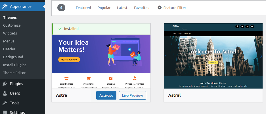Open the Appearance menu
This screenshot has width=266, height=114.
coord(22,7)
